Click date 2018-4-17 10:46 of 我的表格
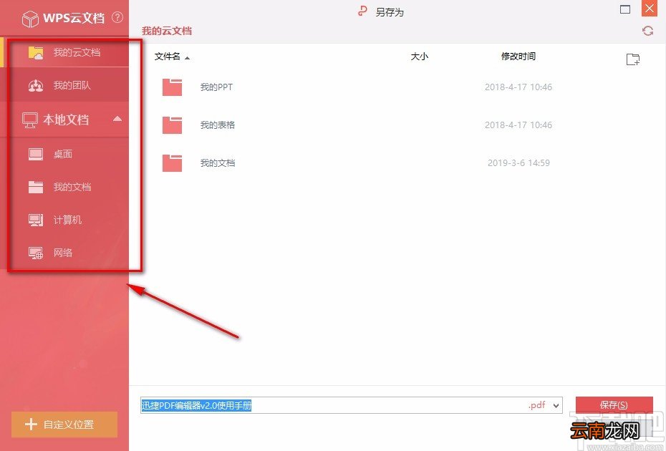The image size is (666, 451). [x=518, y=125]
